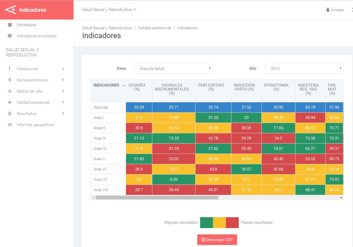This screenshot has height=247, width=353.
Task: Expand the Socioeconómicos sidebar chevron
Action: pyautogui.click(x=63, y=80)
